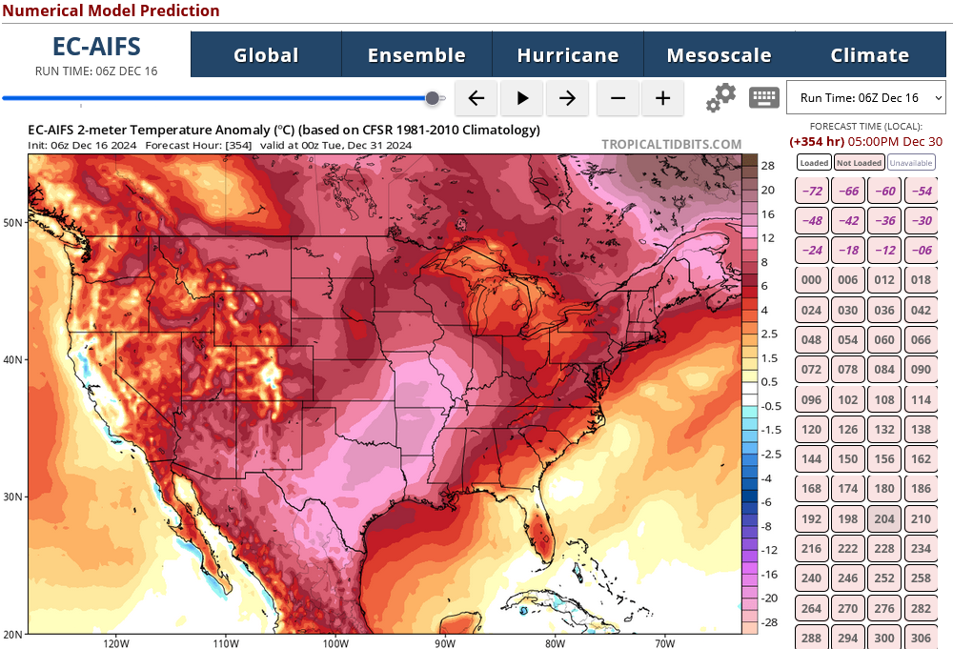This screenshot has height=649, width=953.
Task: Click the Numerical Model Prediction heading
Action: (x=111, y=10)
